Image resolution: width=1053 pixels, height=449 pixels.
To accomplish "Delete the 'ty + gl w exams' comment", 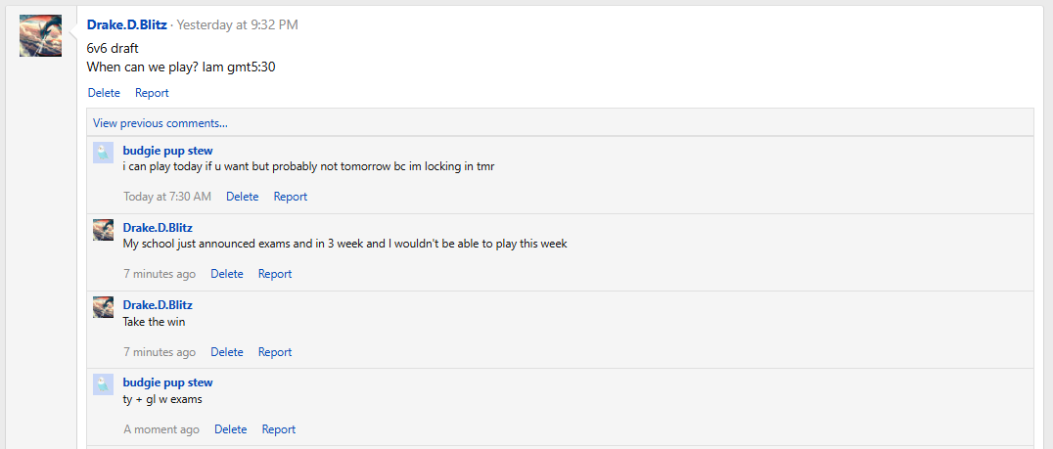I will pos(230,429).
